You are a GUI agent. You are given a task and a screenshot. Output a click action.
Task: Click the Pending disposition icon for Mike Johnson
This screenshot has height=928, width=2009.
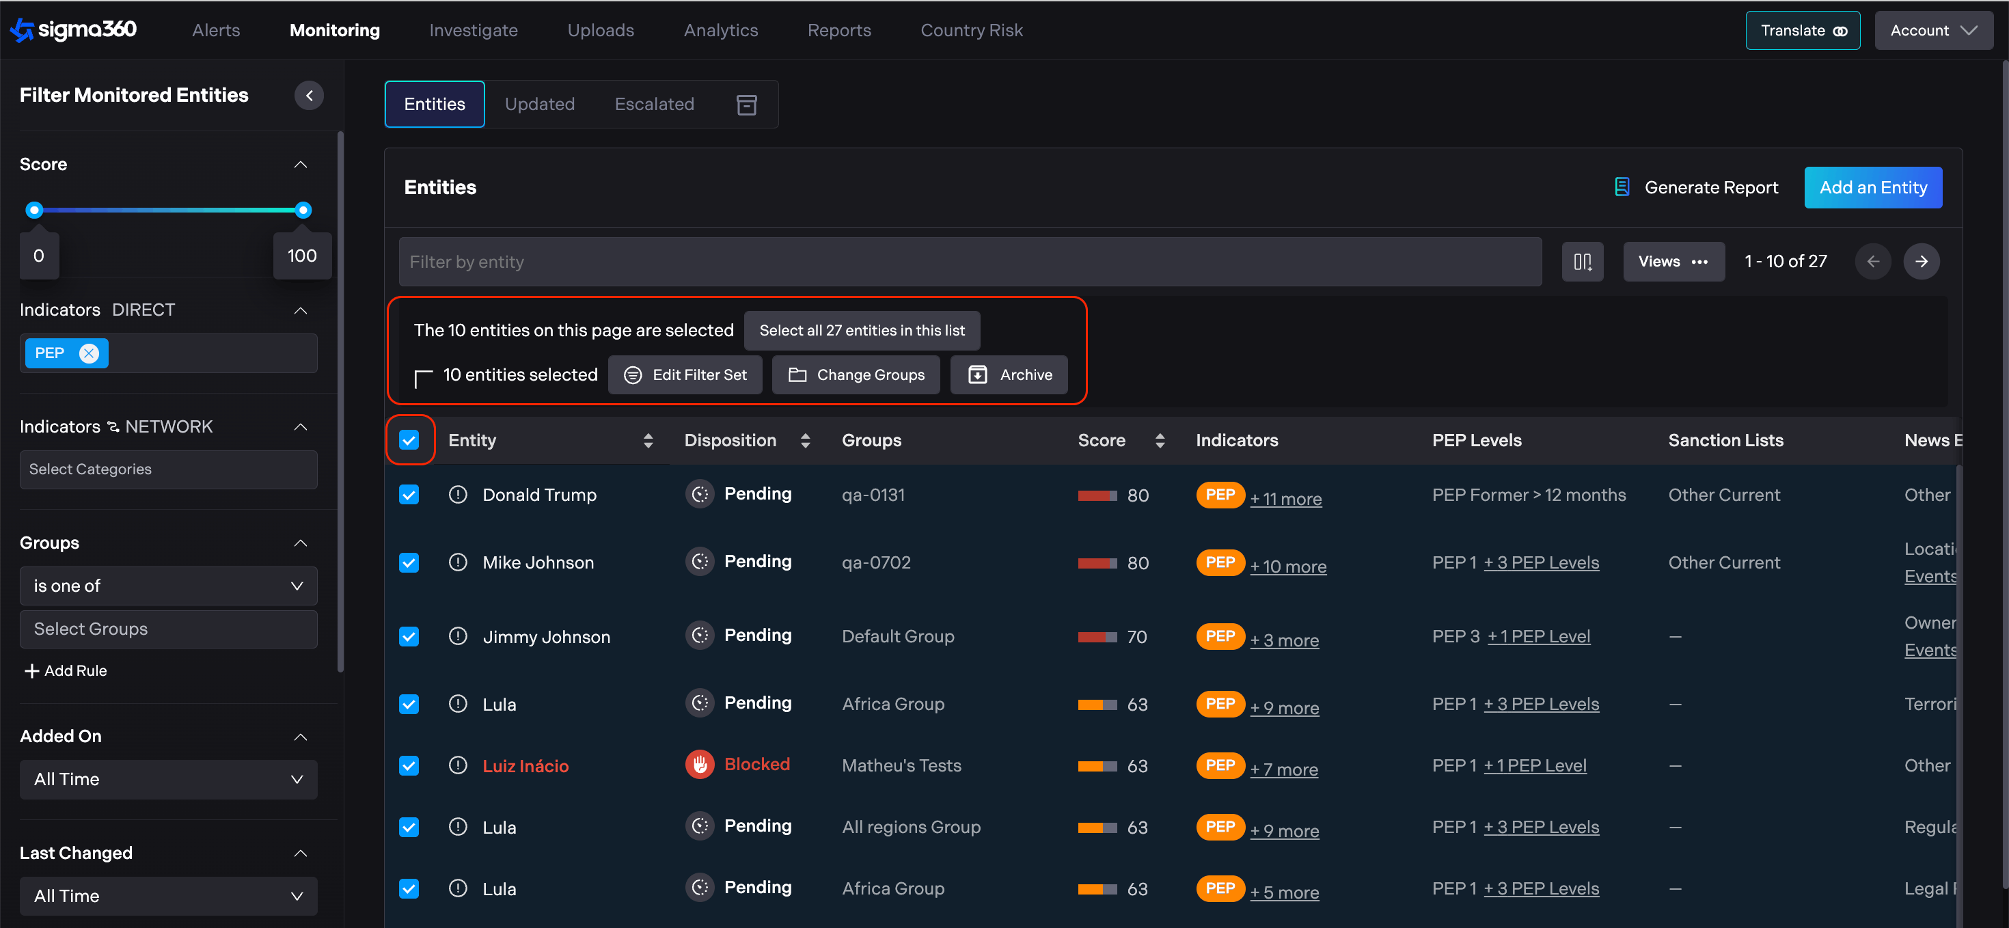pos(700,562)
